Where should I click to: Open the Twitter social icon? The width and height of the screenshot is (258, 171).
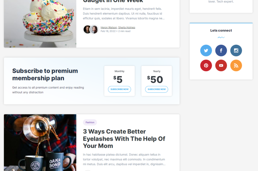pos(206,50)
